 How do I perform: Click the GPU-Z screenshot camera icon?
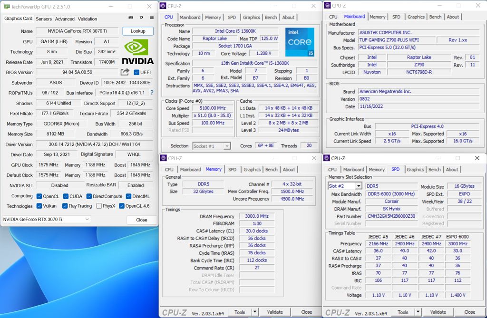click(131, 18)
